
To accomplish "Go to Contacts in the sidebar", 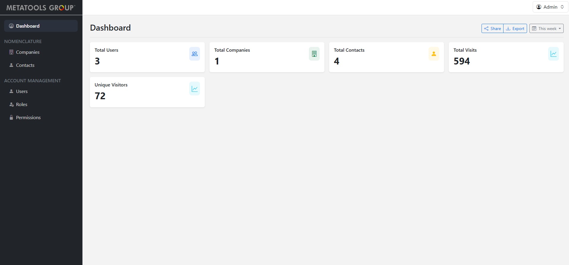I will click(x=25, y=65).
